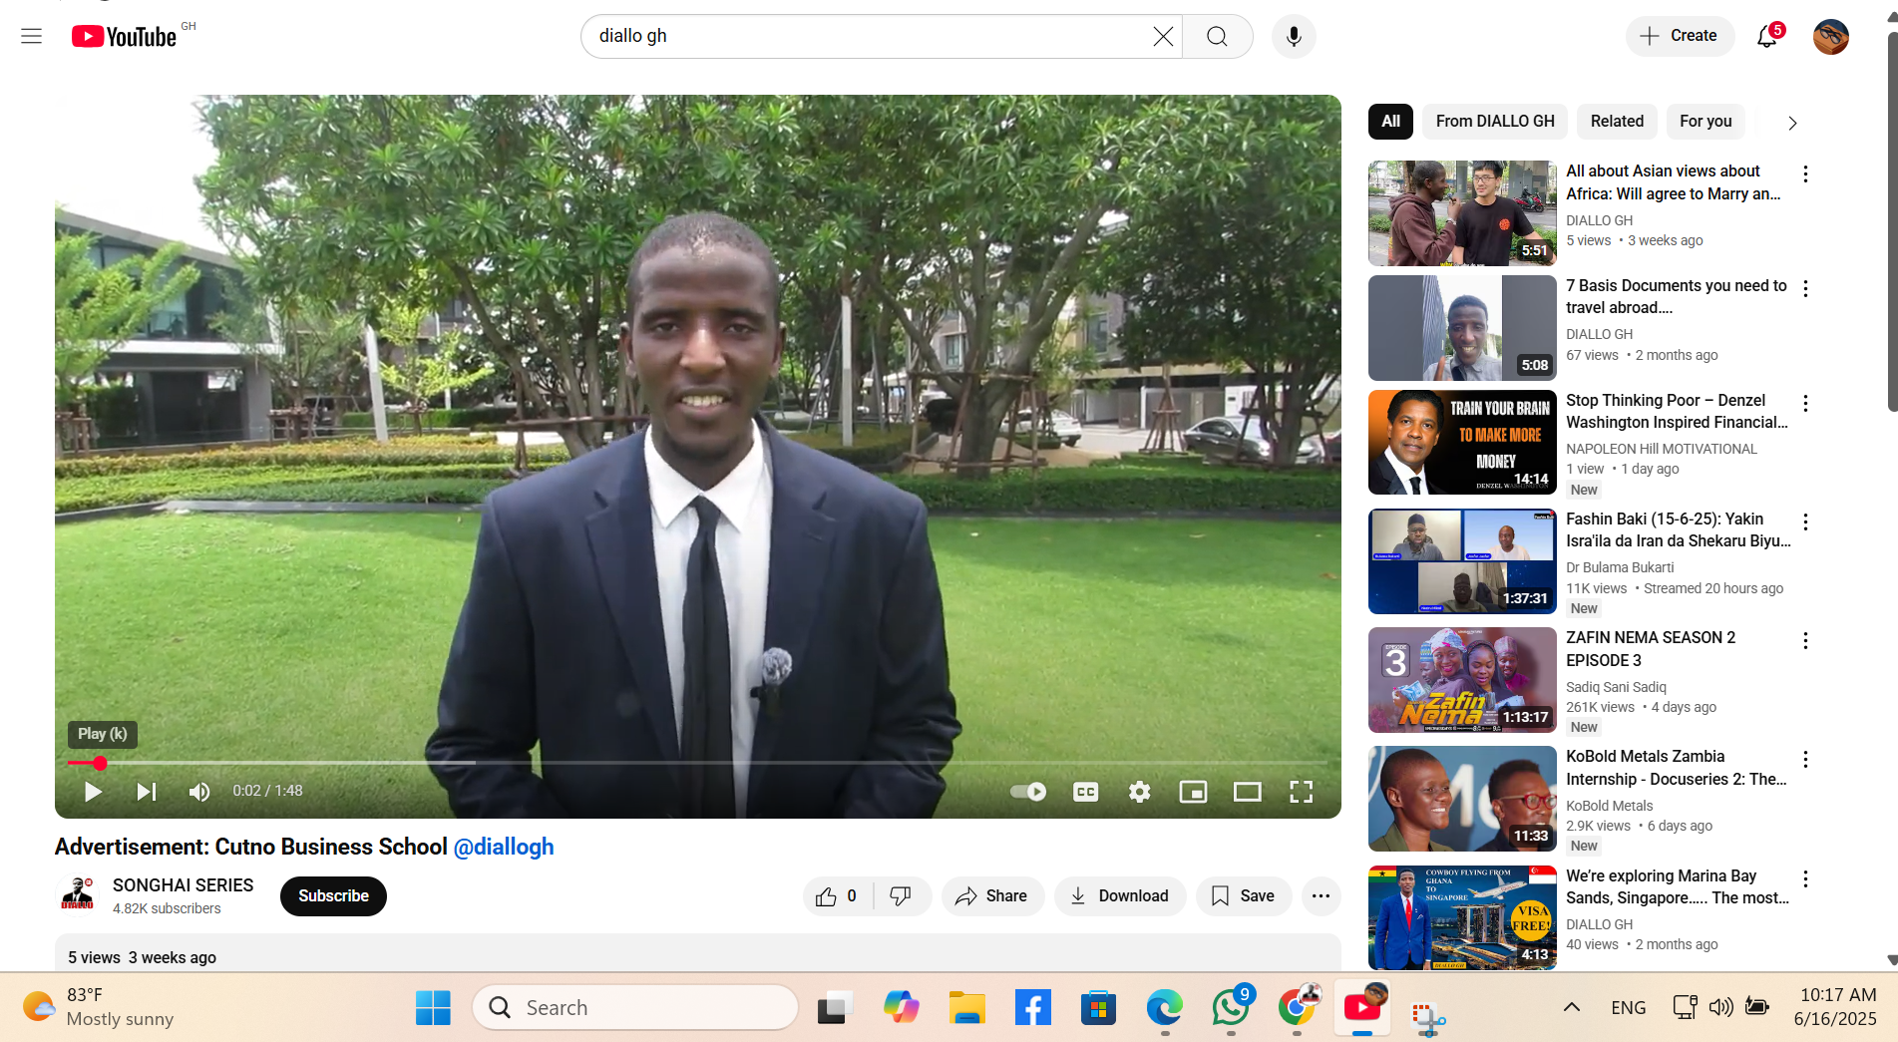Open options for 'Stop Thinking Poor' video
This screenshot has width=1898, height=1042.
1805,404
